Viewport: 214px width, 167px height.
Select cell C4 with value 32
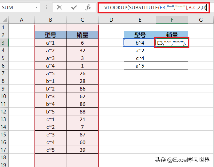click(82, 50)
